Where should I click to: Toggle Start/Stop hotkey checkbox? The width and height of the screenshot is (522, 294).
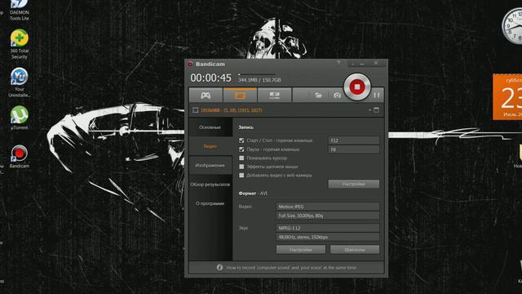(x=241, y=140)
